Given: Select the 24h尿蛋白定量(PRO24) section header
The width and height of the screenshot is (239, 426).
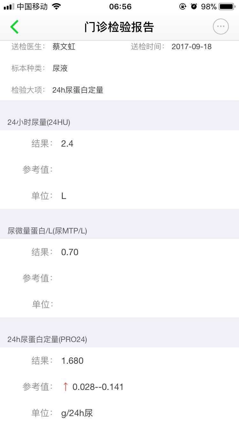Looking at the screenshot, I should [47, 339].
